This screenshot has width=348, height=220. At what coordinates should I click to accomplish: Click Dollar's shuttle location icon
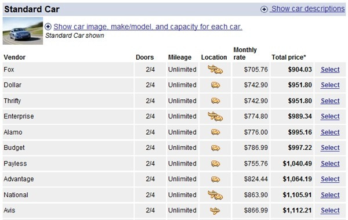(216, 85)
